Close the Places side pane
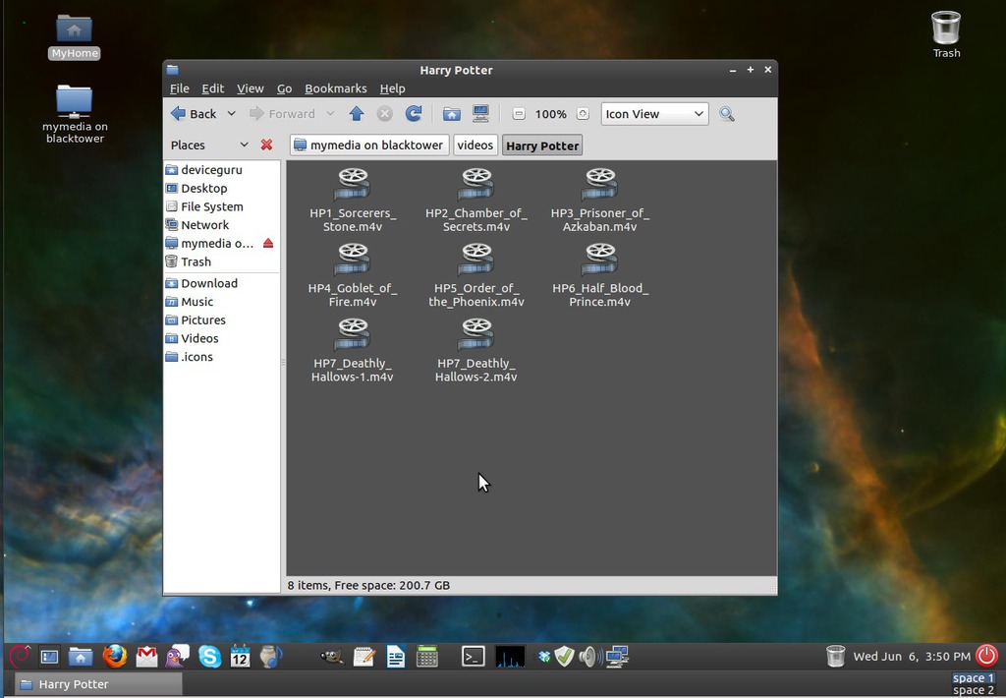Image resolution: width=1006 pixels, height=698 pixels. point(266,145)
